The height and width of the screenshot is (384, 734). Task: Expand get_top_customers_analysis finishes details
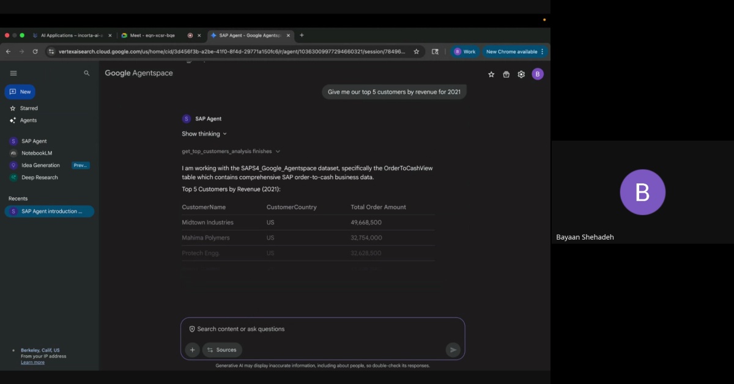[231, 151]
